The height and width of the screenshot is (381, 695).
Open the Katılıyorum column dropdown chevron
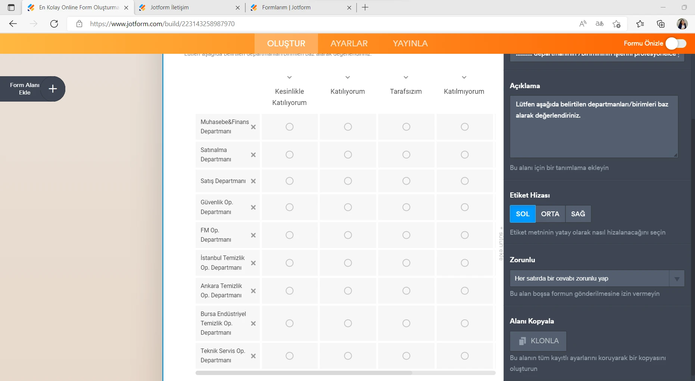coord(347,77)
